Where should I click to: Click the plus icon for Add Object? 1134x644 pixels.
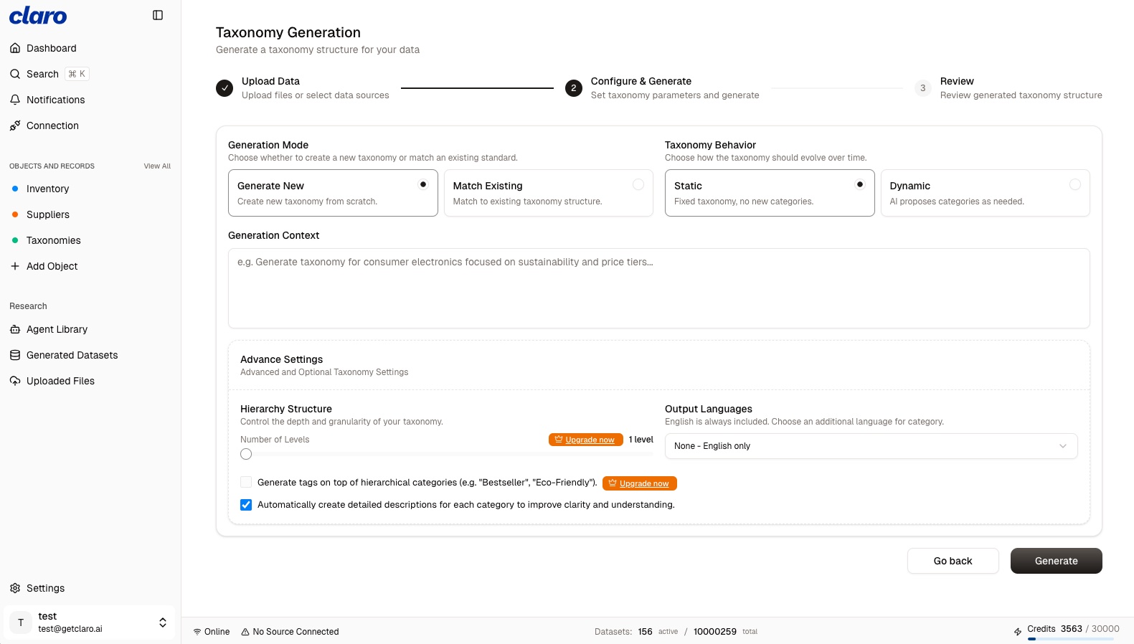[15, 266]
